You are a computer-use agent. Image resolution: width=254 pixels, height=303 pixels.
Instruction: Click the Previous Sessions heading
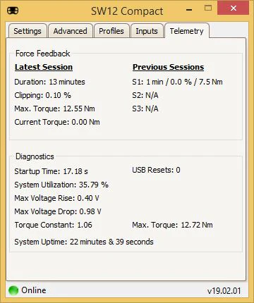(168, 67)
